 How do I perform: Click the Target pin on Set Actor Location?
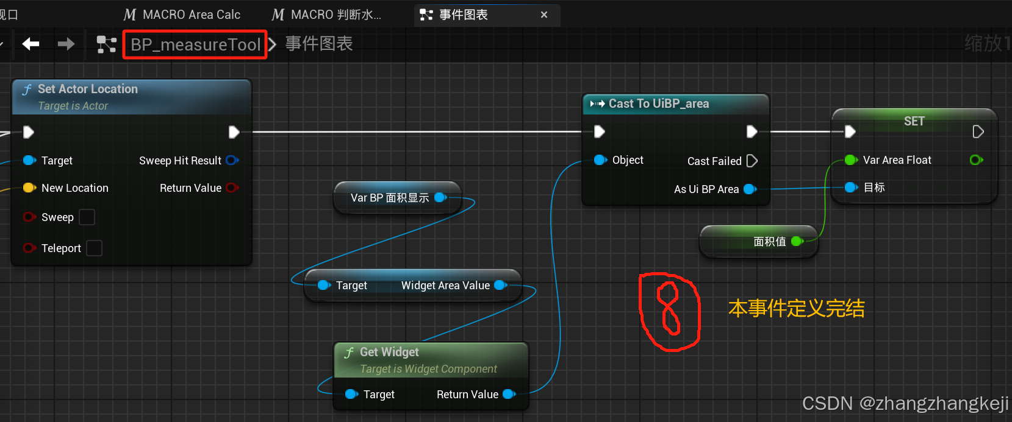tap(29, 161)
